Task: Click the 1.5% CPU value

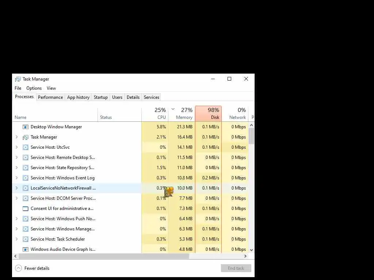Action: (x=161, y=168)
